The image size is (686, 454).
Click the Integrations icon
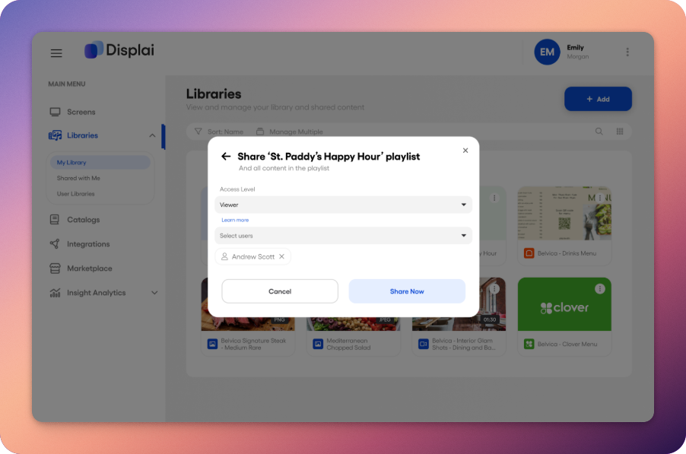click(55, 244)
